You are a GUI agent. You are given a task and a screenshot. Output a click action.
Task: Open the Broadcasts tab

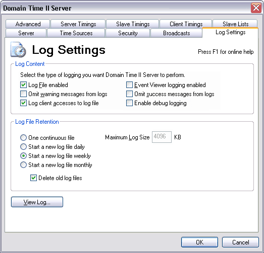pos(176,33)
